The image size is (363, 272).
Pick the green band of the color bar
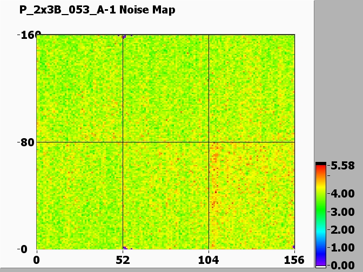pos(321,210)
